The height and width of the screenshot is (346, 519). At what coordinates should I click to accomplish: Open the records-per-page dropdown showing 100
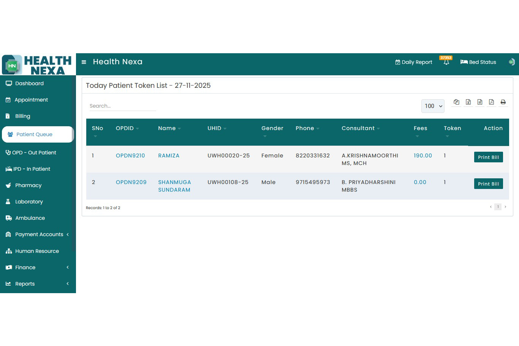[x=433, y=106]
